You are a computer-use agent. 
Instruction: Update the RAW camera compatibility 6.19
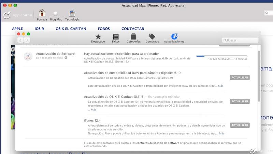[240, 78]
